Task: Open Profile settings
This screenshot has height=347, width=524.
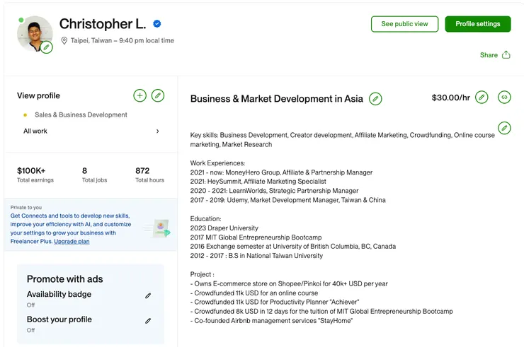Action: click(x=478, y=24)
